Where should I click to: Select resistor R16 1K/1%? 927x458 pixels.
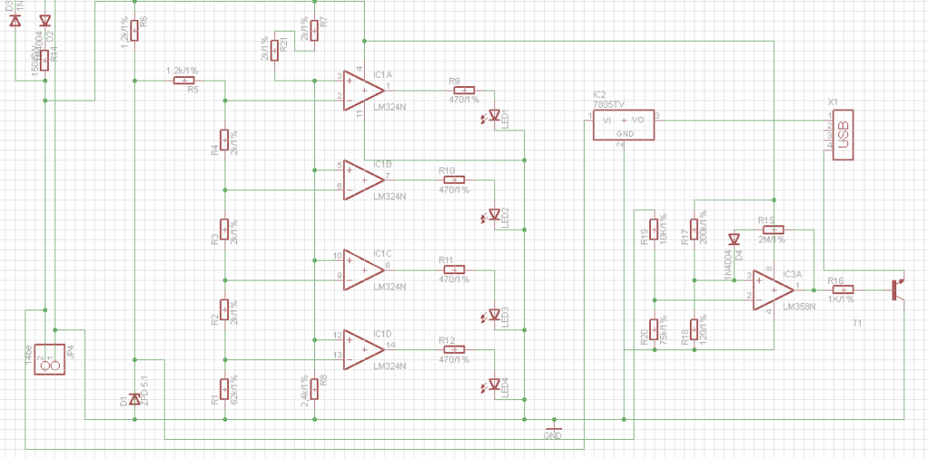pyautogui.click(x=843, y=290)
